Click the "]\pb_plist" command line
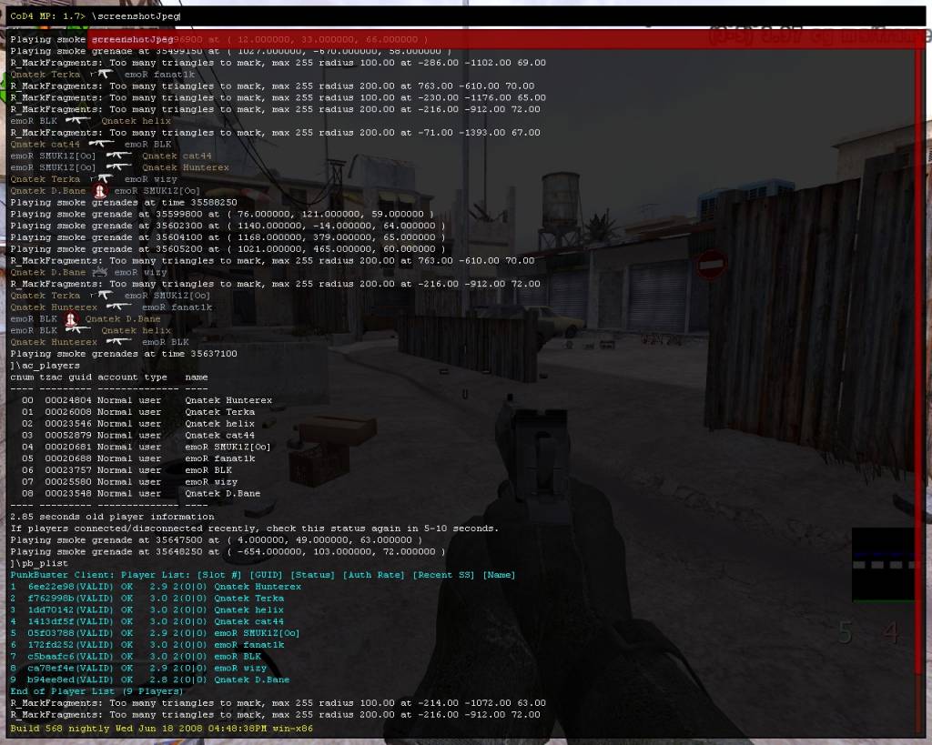This screenshot has height=745, width=932. [38, 563]
